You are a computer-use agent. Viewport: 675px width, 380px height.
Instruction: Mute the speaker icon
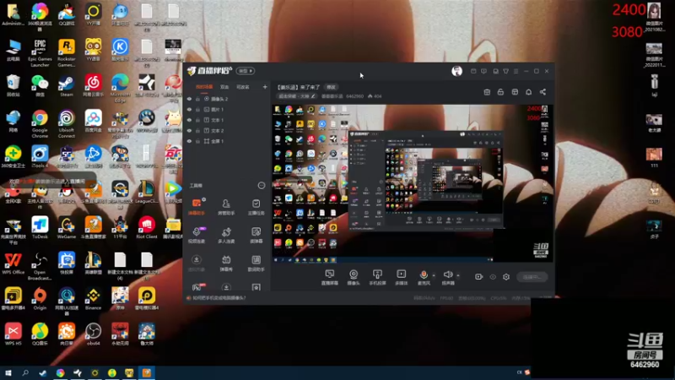click(x=448, y=274)
